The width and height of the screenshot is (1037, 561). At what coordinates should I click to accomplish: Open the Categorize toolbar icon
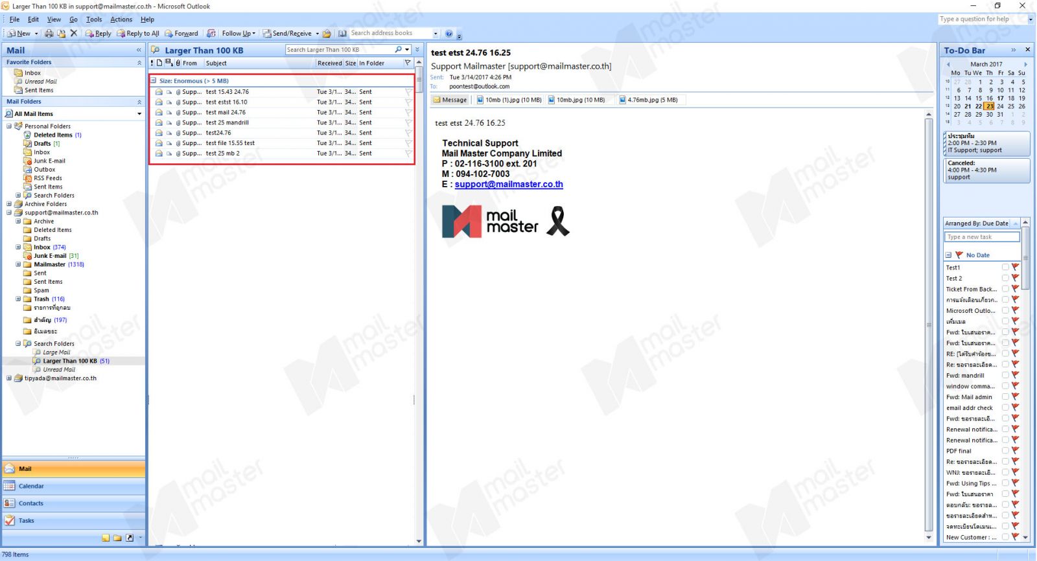click(x=211, y=34)
